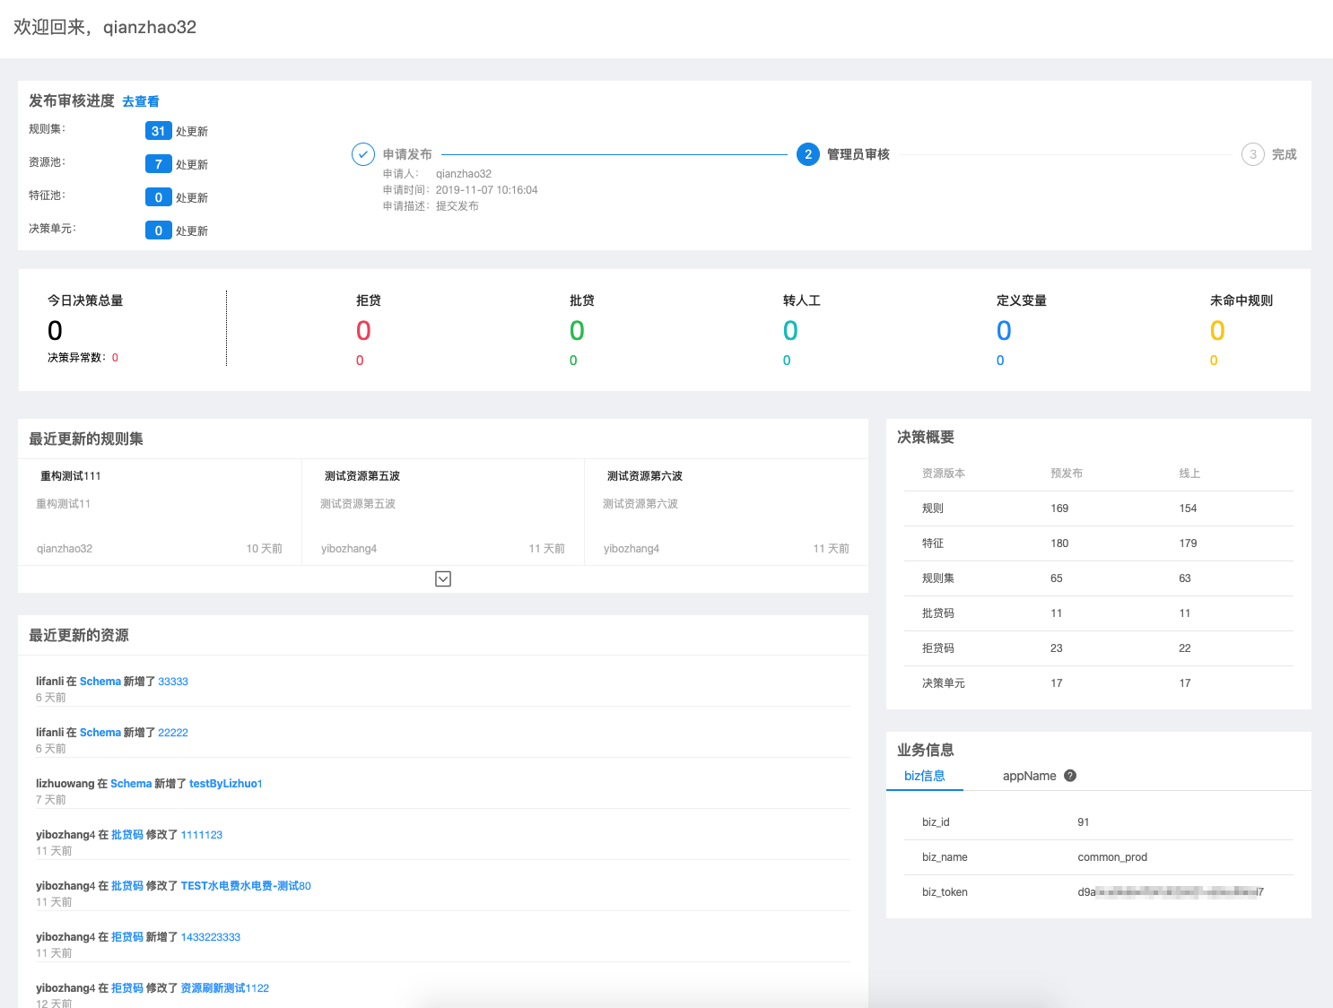
Task: Click the 0 badge for 决策单元
Action: (158, 230)
